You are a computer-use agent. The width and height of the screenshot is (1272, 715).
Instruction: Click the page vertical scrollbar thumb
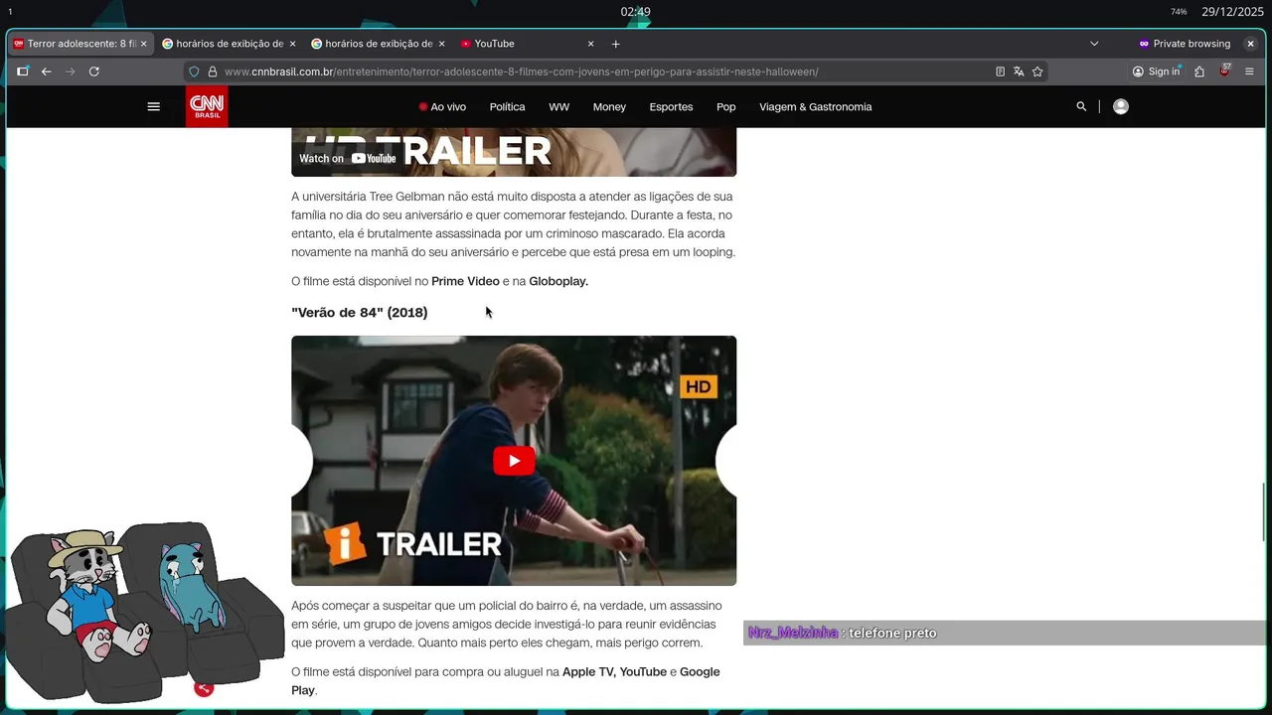coord(1264,512)
